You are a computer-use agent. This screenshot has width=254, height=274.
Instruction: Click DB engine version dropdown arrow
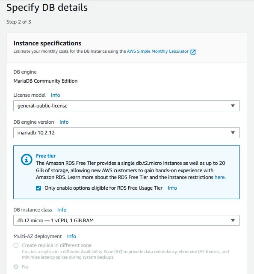click(233, 133)
